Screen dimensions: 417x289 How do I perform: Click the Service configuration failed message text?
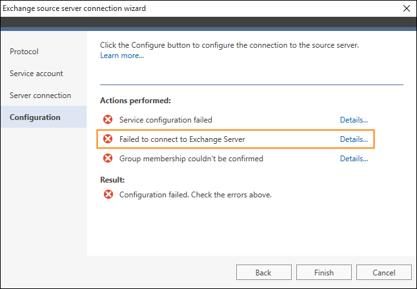coord(166,120)
